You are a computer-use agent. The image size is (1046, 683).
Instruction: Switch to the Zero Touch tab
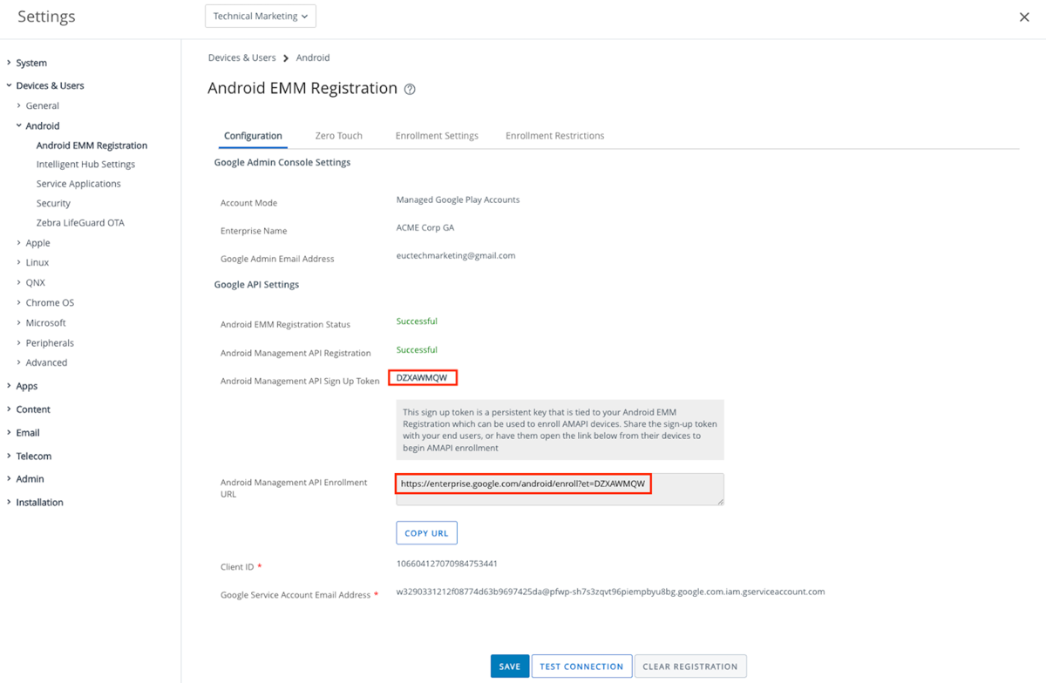click(338, 136)
